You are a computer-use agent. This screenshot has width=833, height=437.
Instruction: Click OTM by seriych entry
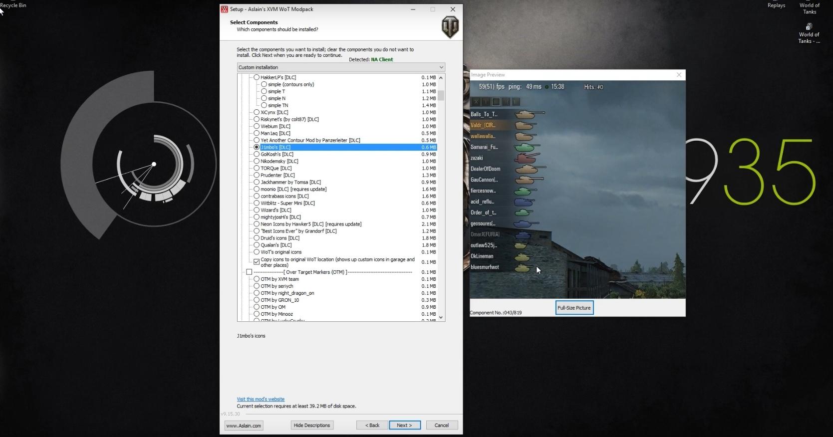click(277, 286)
